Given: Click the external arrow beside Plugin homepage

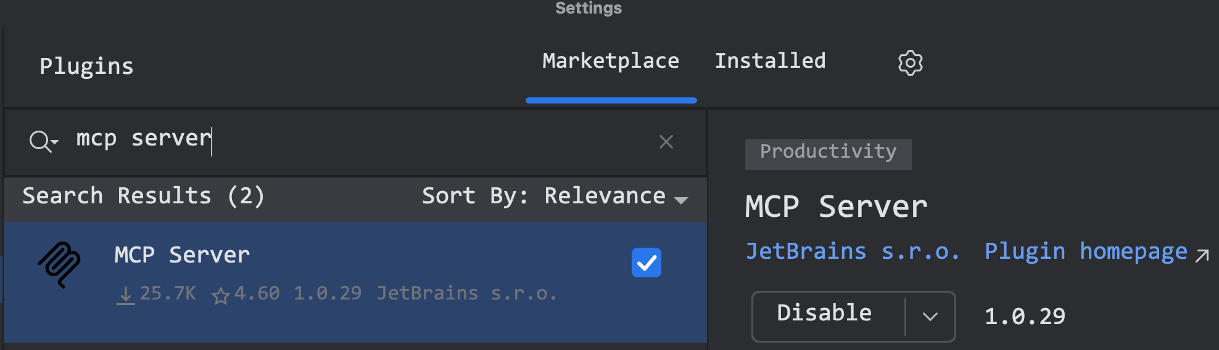Looking at the screenshot, I should (x=1202, y=255).
